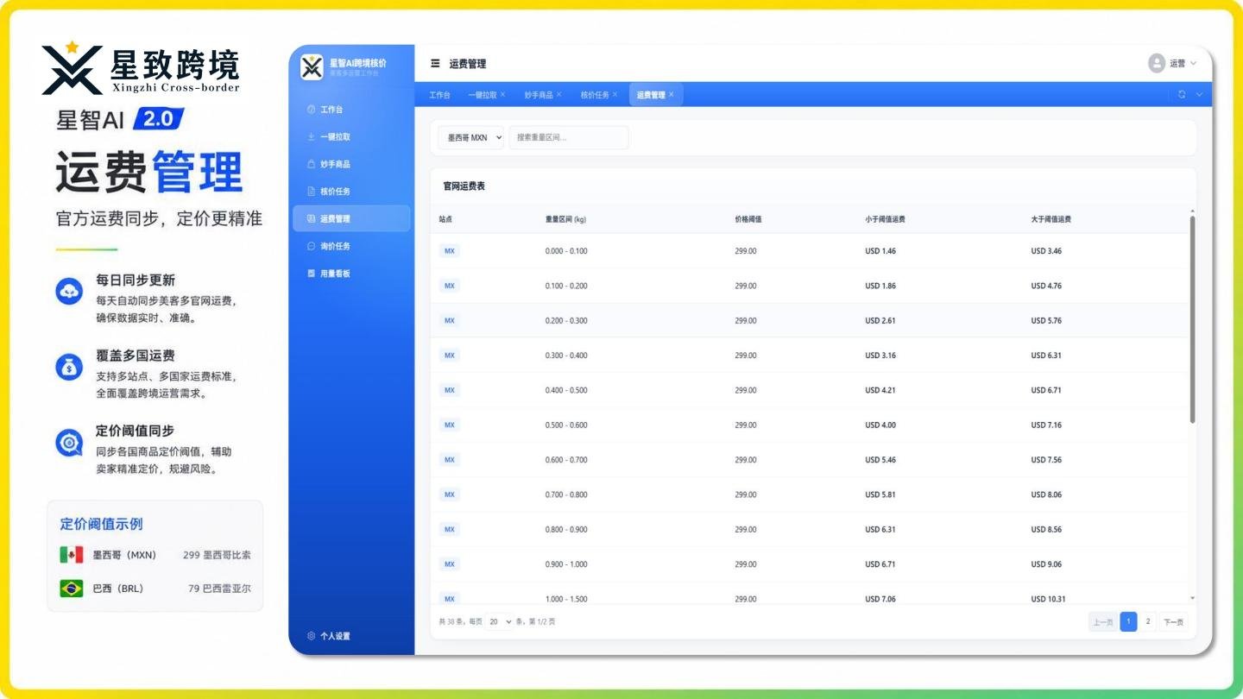
Task: Open 妙手商品 bag icon in sidebar
Action: point(312,164)
